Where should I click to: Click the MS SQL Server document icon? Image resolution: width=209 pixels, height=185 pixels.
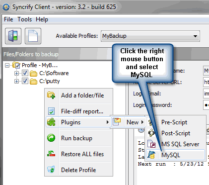point(151,144)
